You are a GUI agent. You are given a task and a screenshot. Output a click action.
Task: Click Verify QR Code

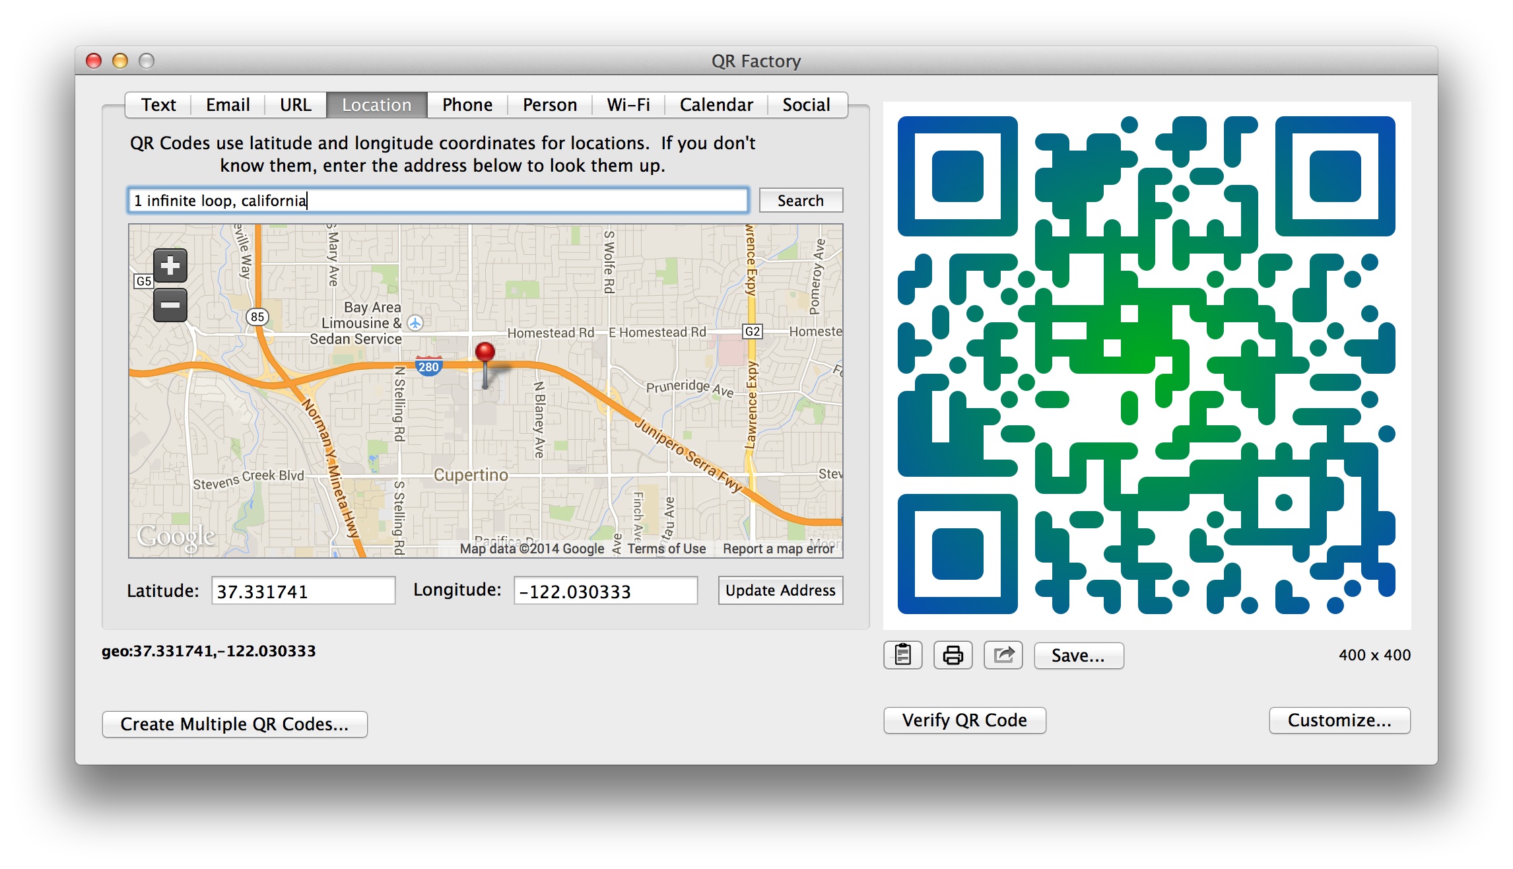point(964,720)
